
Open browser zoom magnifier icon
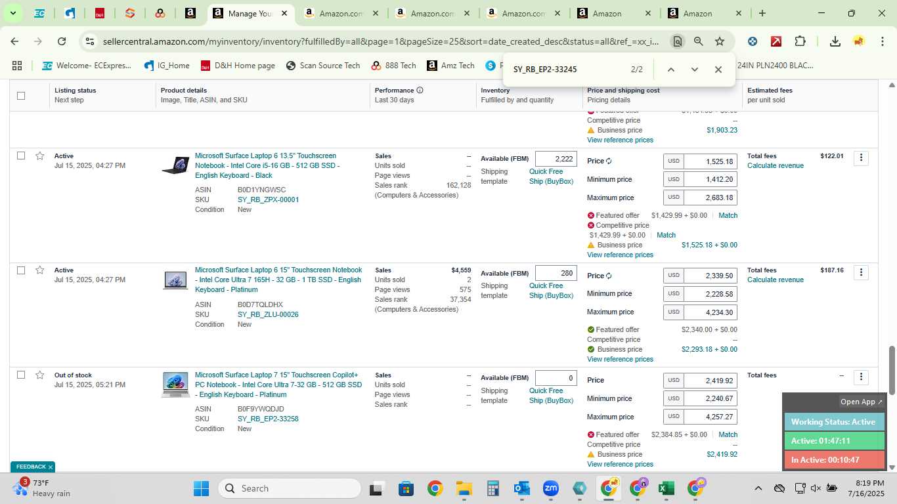[x=699, y=41]
